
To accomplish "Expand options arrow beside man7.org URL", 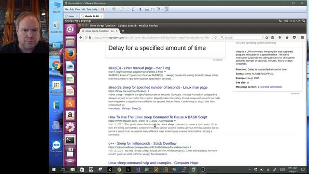I will (165, 72).
